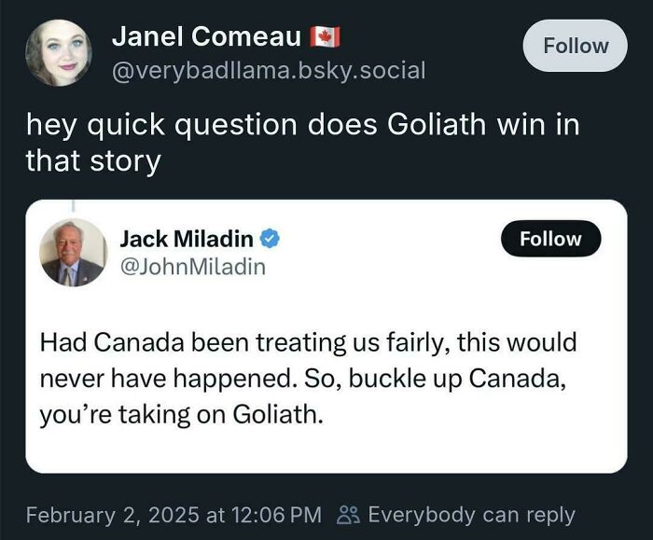This screenshot has width=653, height=540.
Task: Click the blue verified badge next to Jack Miladin
Action: pos(270,239)
